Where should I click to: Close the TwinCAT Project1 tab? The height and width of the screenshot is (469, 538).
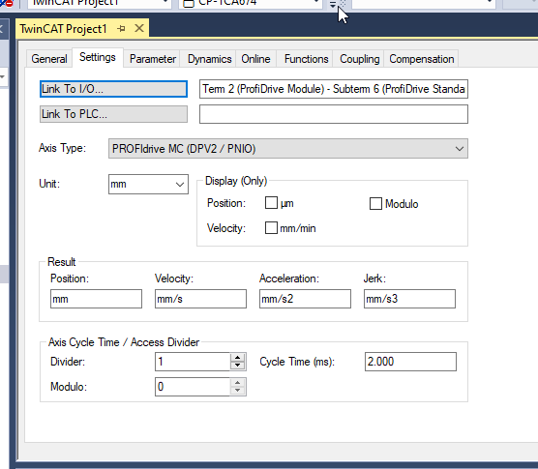[x=139, y=28]
